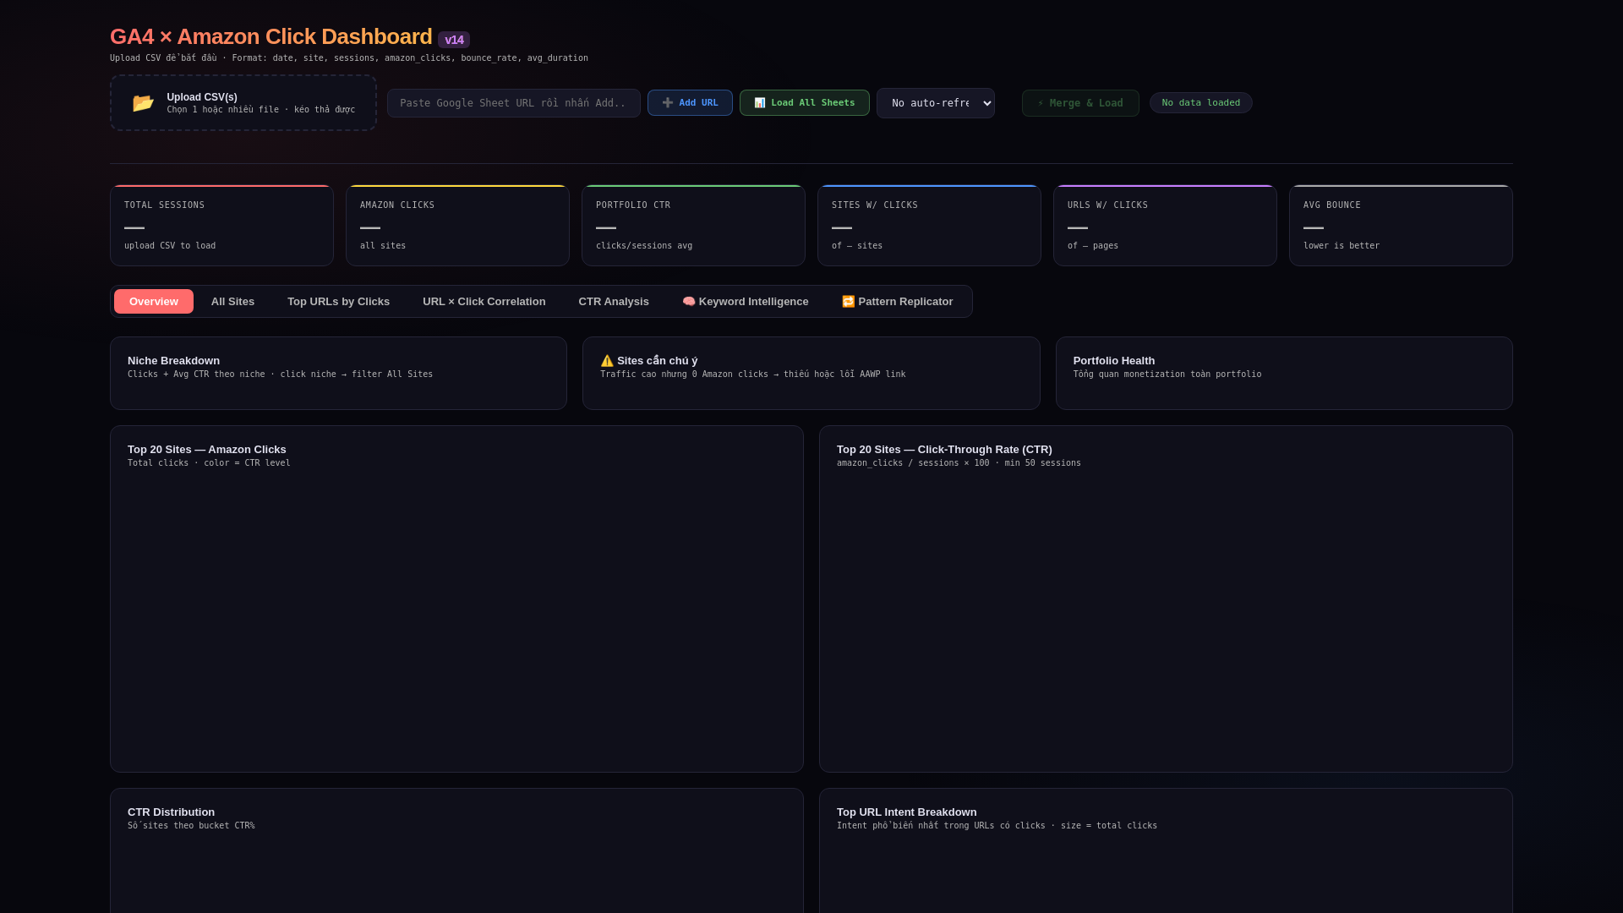
Task: Click the Amazon Clicks stat card
Action: click(x=457, y=226)
